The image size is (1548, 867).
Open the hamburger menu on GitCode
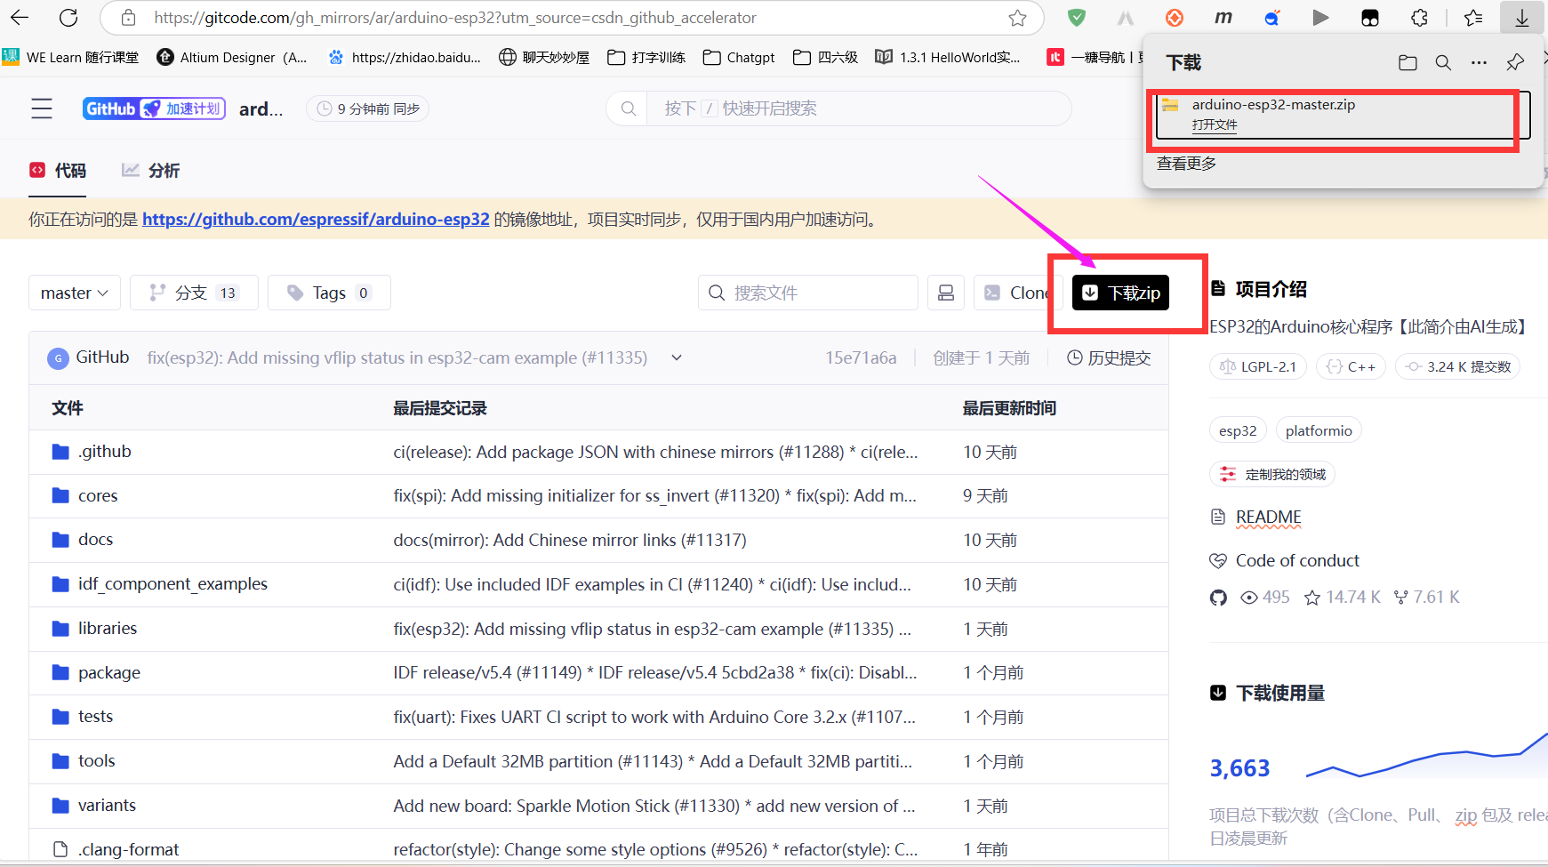(42, 108)
